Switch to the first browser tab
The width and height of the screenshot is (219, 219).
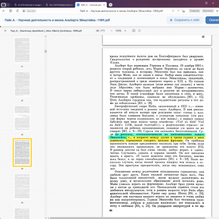[x=28, y=5]
